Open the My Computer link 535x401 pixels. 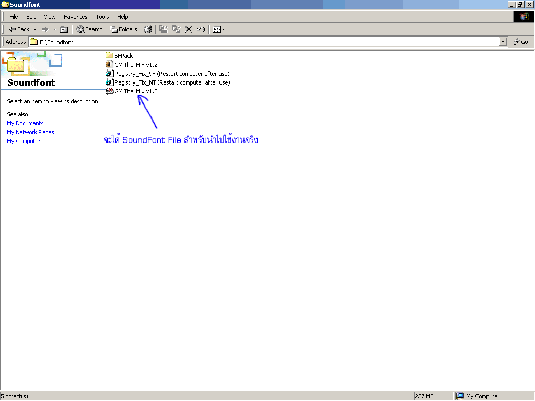(x=24, y=141)
